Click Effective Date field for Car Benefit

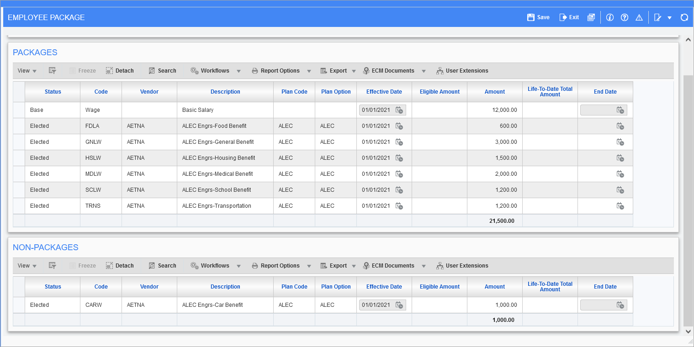point(376,305)
